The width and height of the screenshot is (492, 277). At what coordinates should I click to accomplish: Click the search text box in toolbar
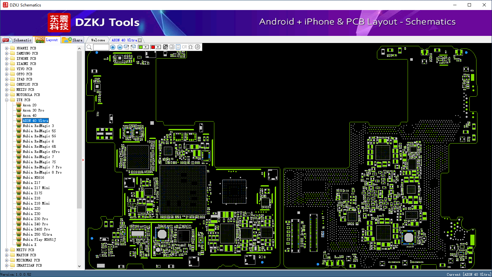(x=101, y=47)
